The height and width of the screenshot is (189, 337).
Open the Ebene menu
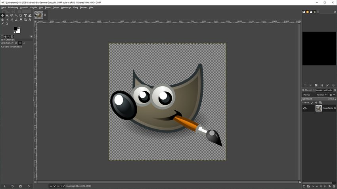click(x=48, y=8)
